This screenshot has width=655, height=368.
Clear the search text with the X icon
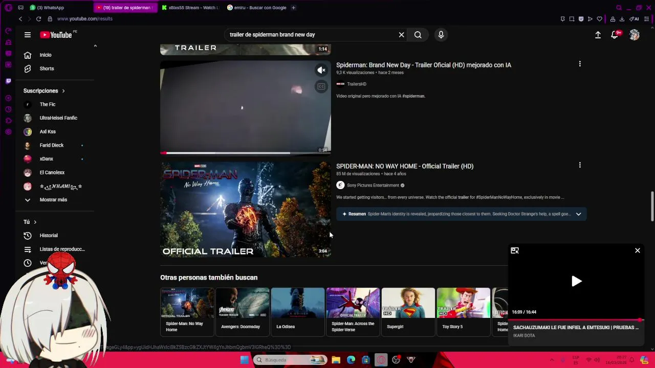(402, 35)
